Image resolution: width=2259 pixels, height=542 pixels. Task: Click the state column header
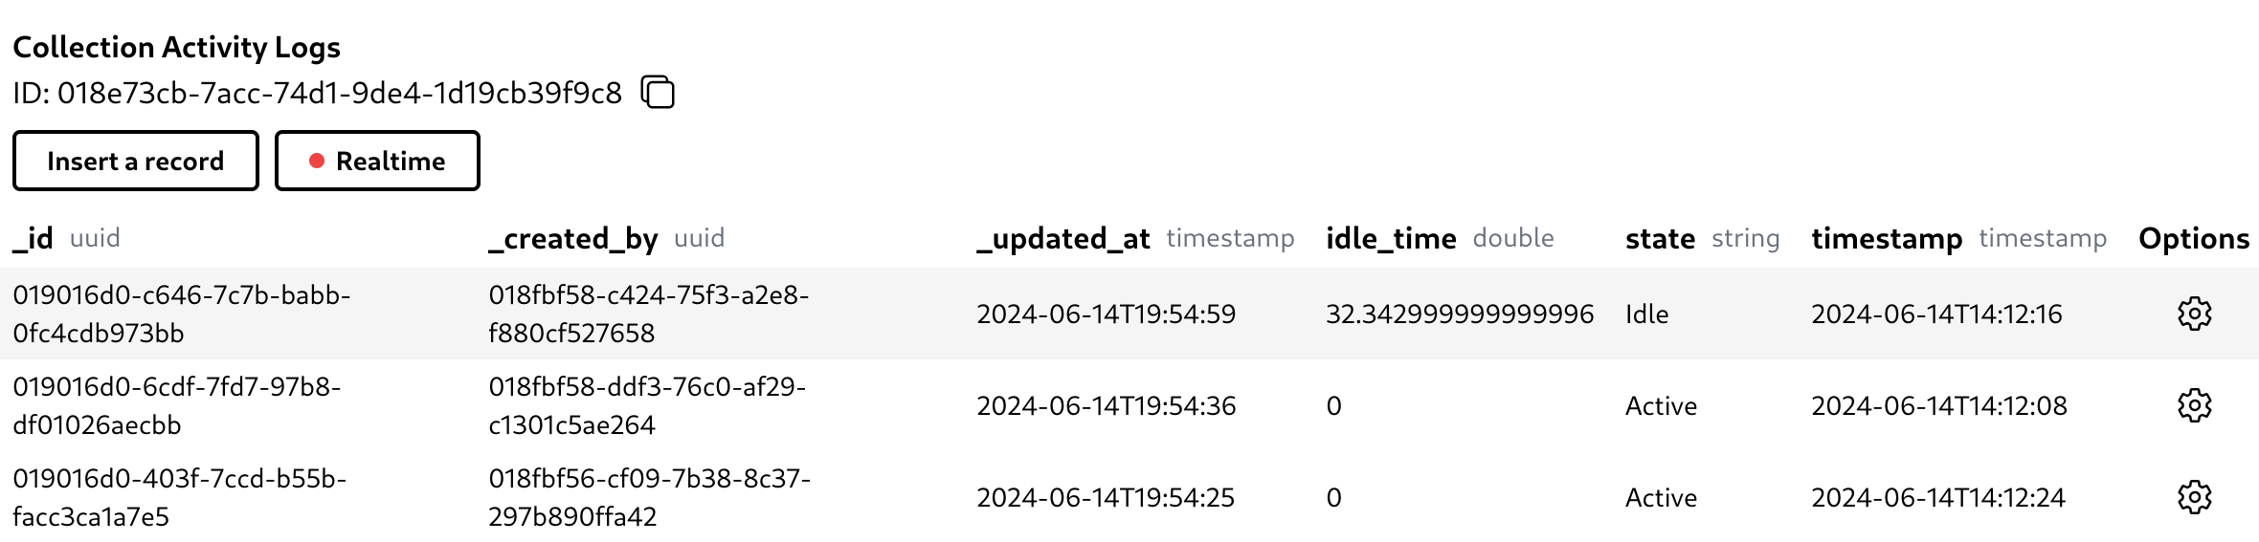[x=1660, y=238]
